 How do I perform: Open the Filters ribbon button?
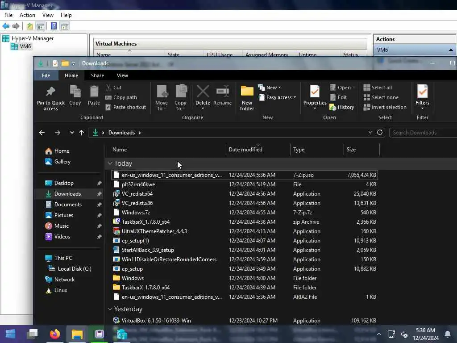422,97
